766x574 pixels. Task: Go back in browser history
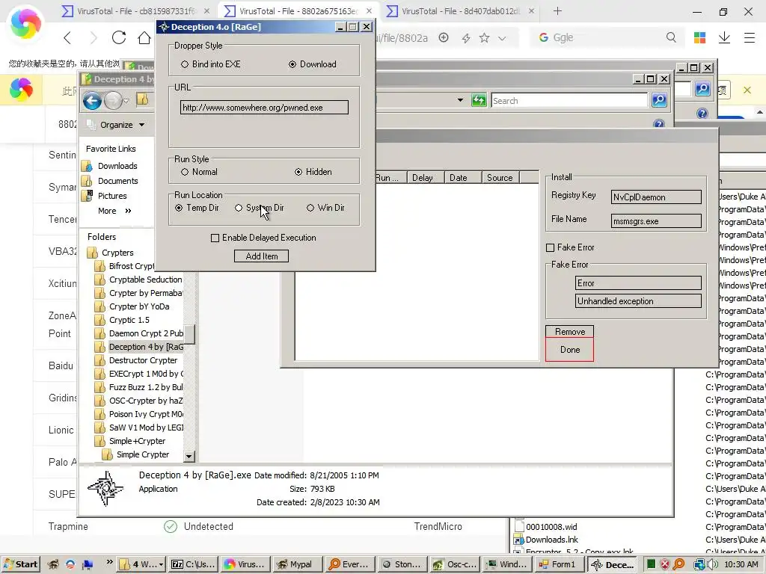coord(67,37)
